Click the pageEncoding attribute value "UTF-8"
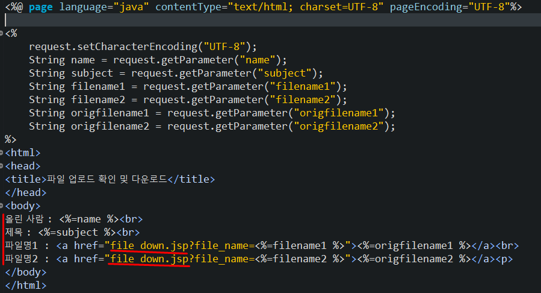The height and width of the screenshot is (293, 541). (x=489, y=7)
